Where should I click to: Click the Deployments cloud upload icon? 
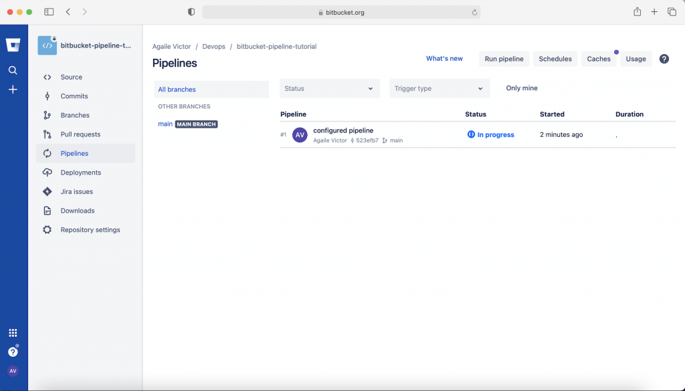pyautogui.click(x=47, y=172)
